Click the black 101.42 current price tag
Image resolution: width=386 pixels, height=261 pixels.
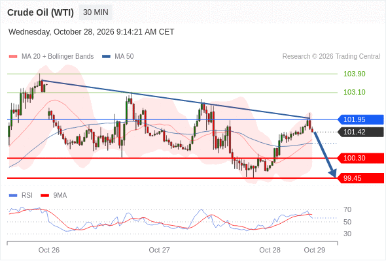[x=360, y=132]
